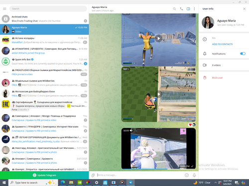Open the FREASTUDIO chat
This screenshot has height=186, width=249.
click(44, 72)
